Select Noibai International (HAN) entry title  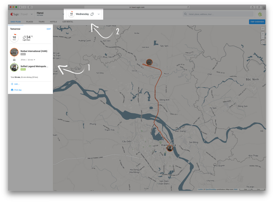click(34, 51)
